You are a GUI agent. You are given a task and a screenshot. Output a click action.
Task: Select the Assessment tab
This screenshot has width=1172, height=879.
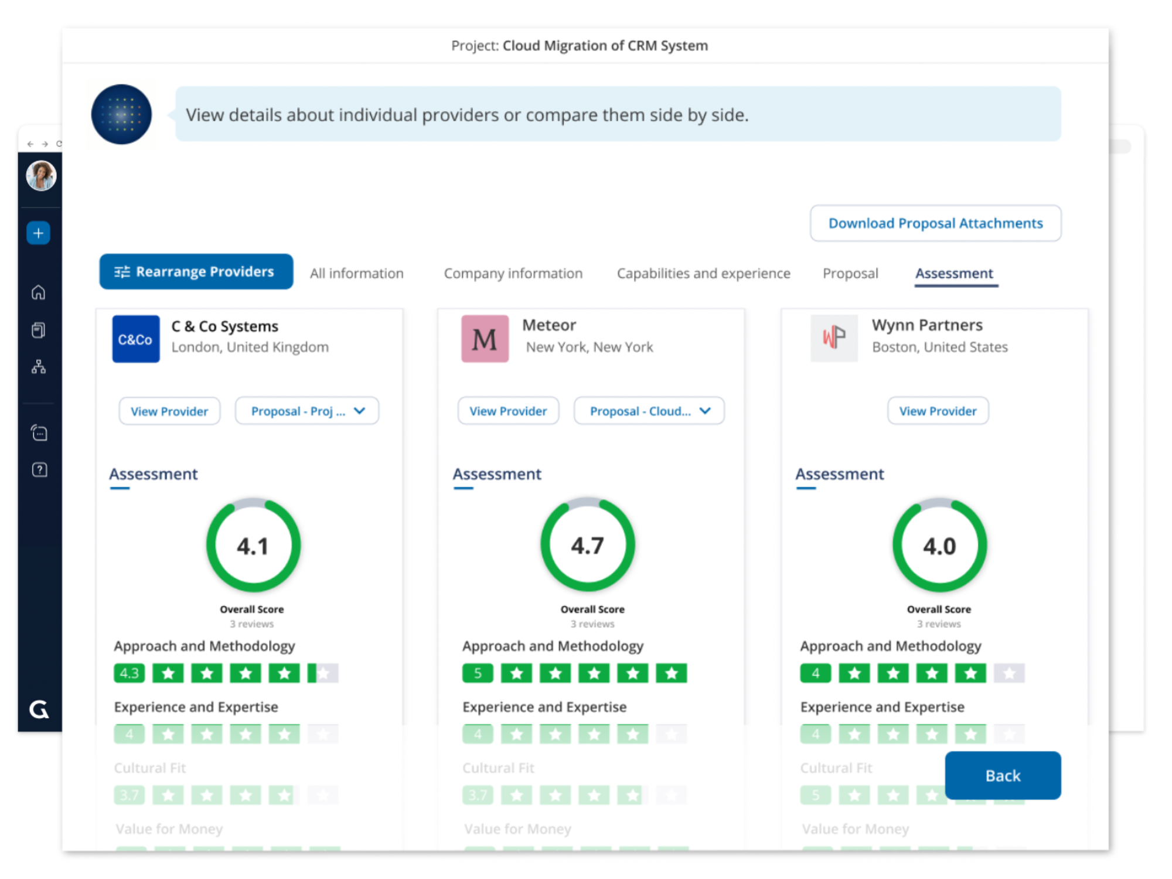coord(955,274)
